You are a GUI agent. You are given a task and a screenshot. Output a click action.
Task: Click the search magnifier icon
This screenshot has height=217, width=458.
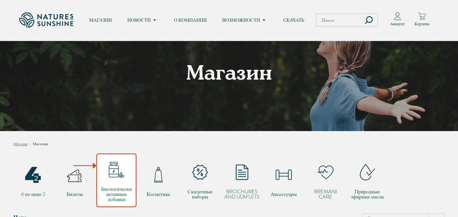point(369,20)
